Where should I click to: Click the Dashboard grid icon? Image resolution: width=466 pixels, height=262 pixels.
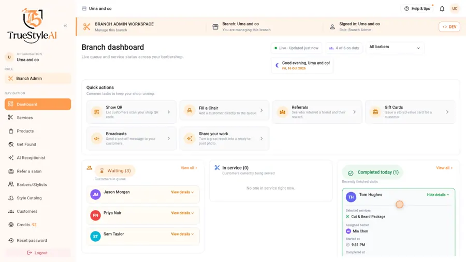click(x=11, y=104)
